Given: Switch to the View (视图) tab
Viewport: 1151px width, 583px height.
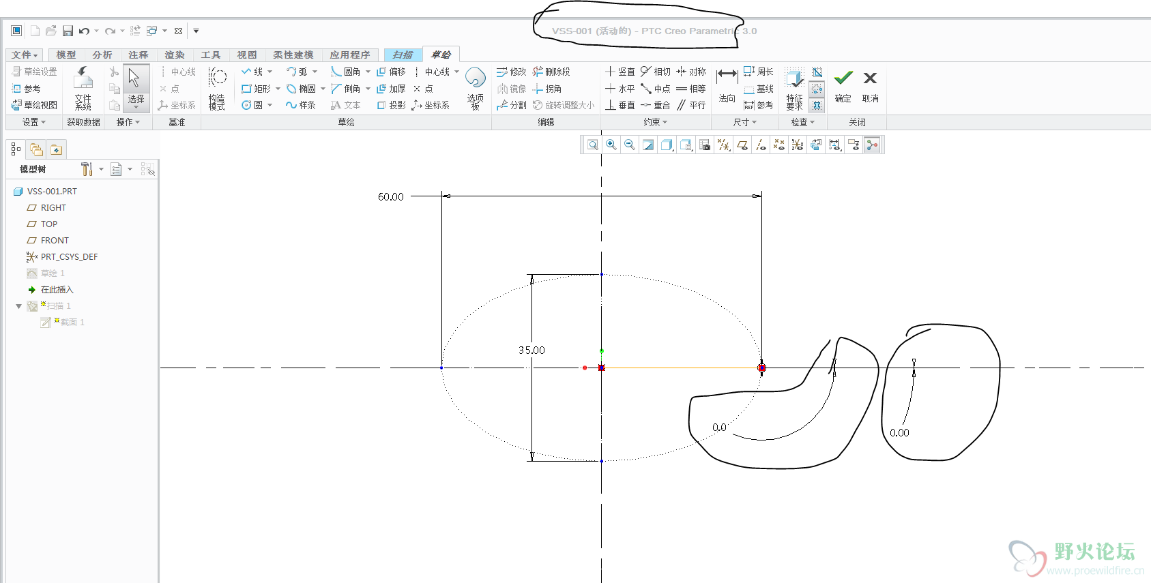Looking at the screenshot, I should click(247, 55).
